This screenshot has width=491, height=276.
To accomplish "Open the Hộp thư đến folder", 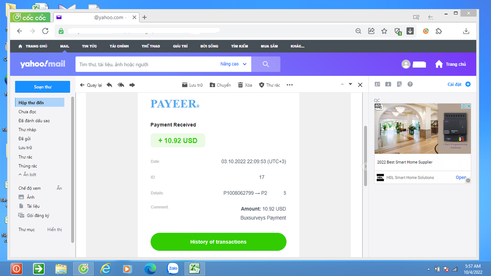I will (x=40, y=103).
